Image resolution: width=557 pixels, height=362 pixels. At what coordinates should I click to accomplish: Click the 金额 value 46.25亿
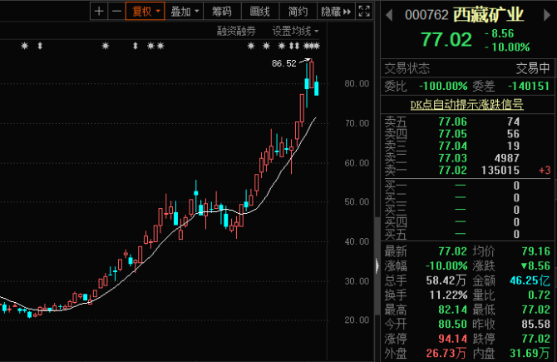click(530, 280)
